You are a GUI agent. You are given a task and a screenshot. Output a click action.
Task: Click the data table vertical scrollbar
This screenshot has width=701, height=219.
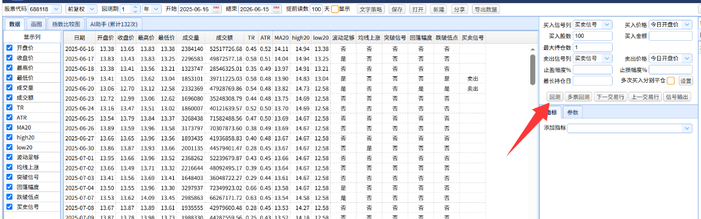click(533, 70)
